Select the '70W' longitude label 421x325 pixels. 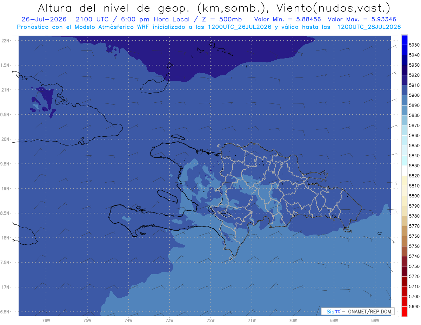click(293, 320)
